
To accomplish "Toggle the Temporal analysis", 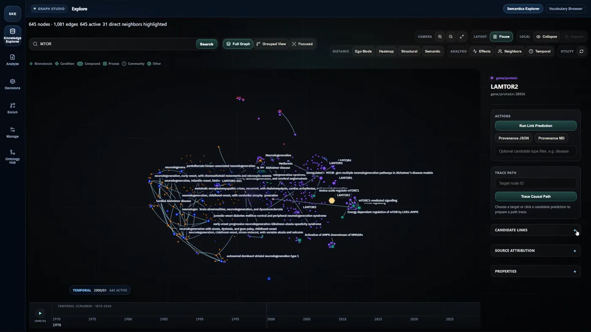I will [539, 51].
